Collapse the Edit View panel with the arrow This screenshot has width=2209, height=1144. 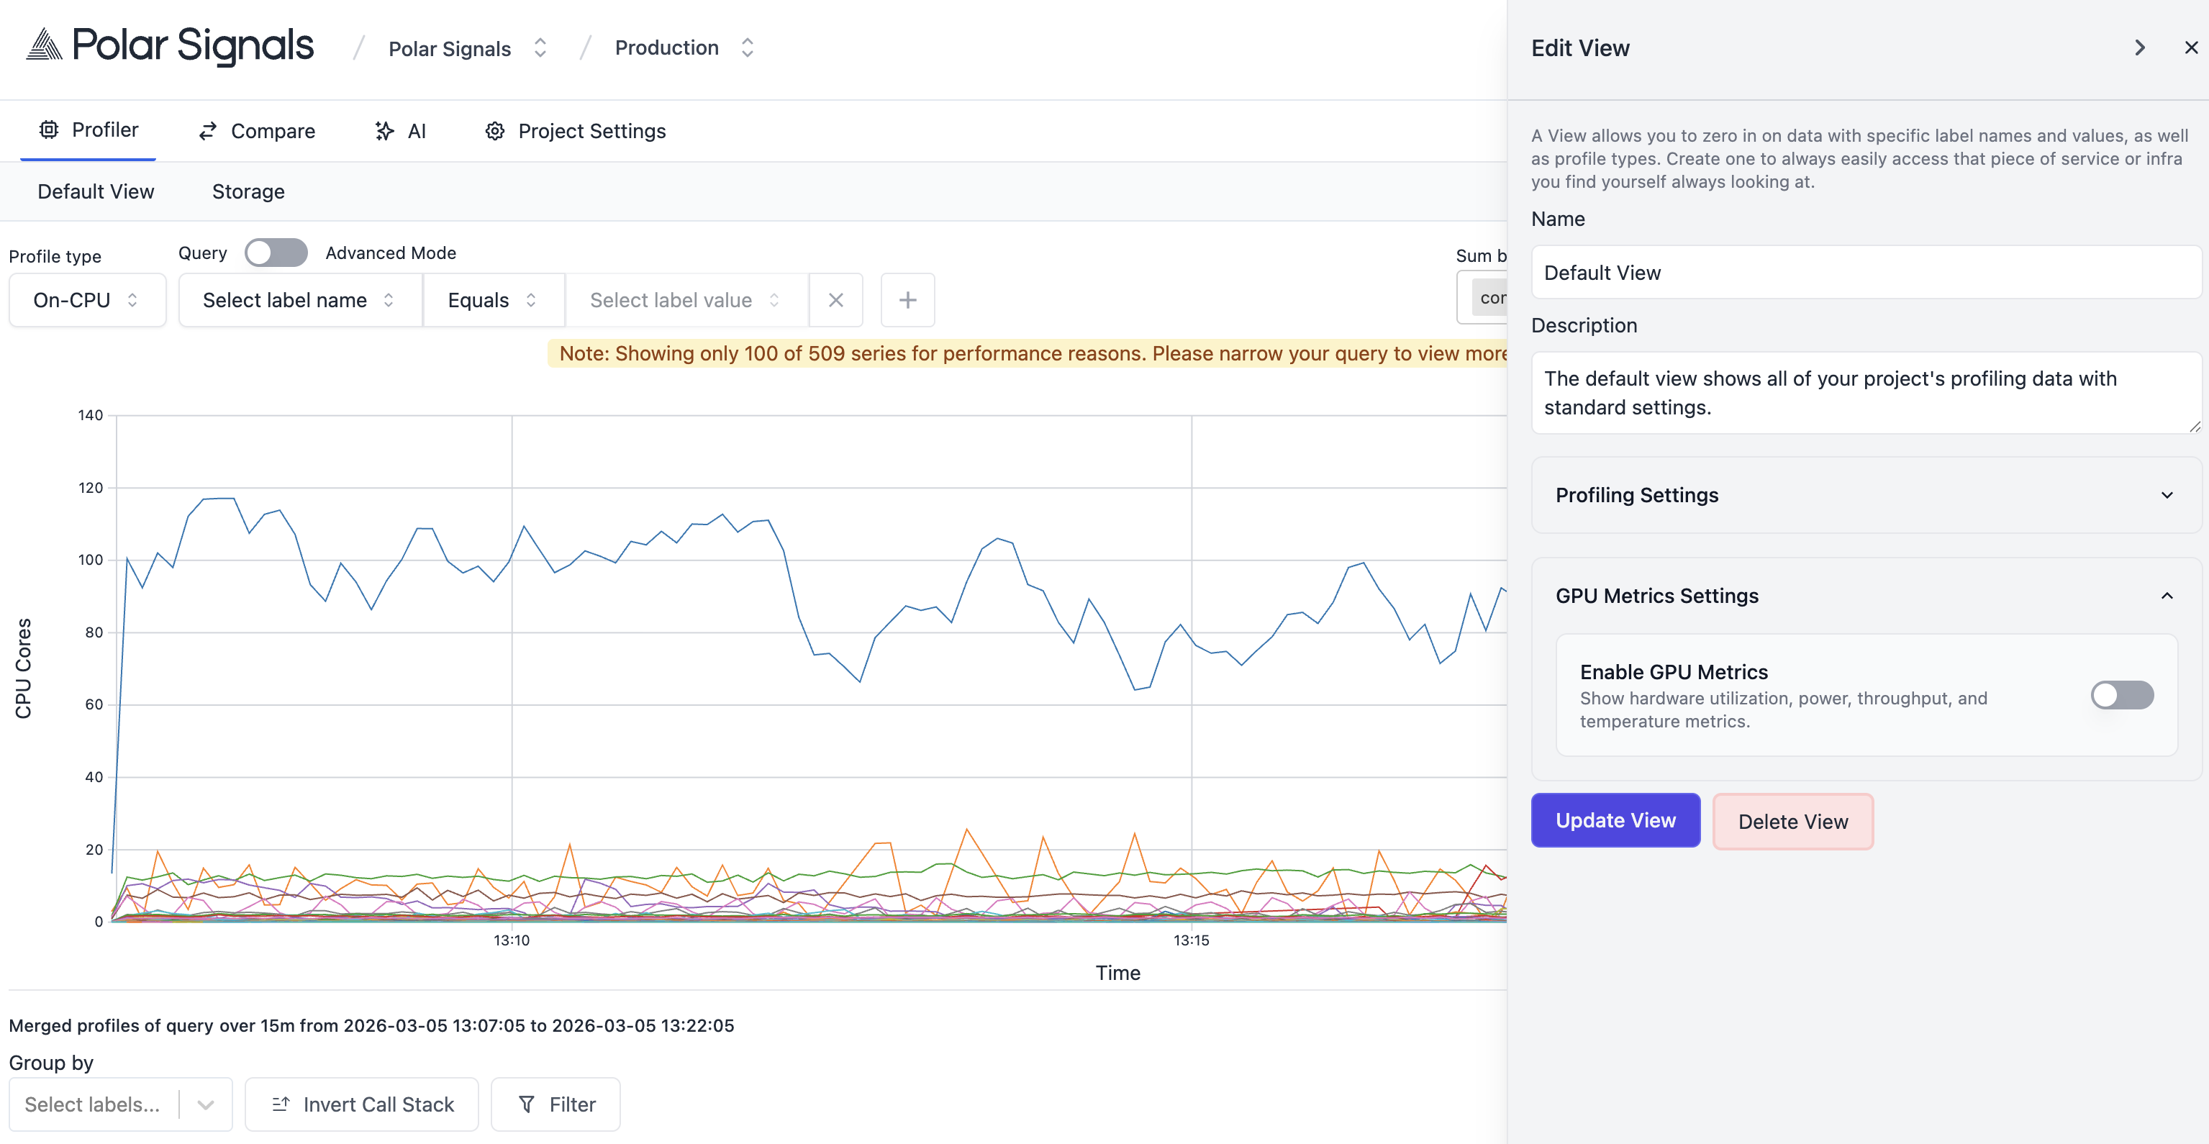2139,47
